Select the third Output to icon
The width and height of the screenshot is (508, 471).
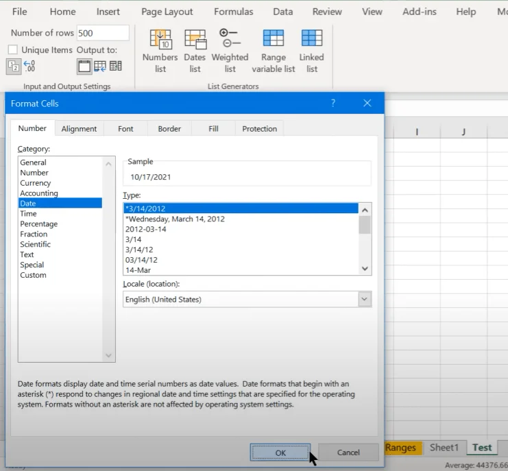(x=116, y=66)
